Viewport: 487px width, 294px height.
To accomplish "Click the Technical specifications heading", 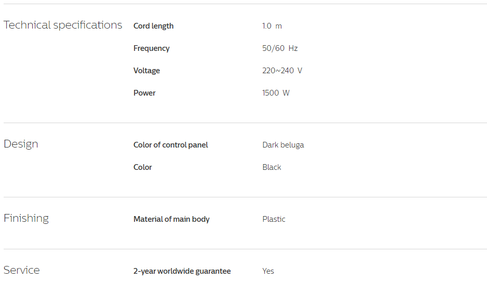I will 63,25.
